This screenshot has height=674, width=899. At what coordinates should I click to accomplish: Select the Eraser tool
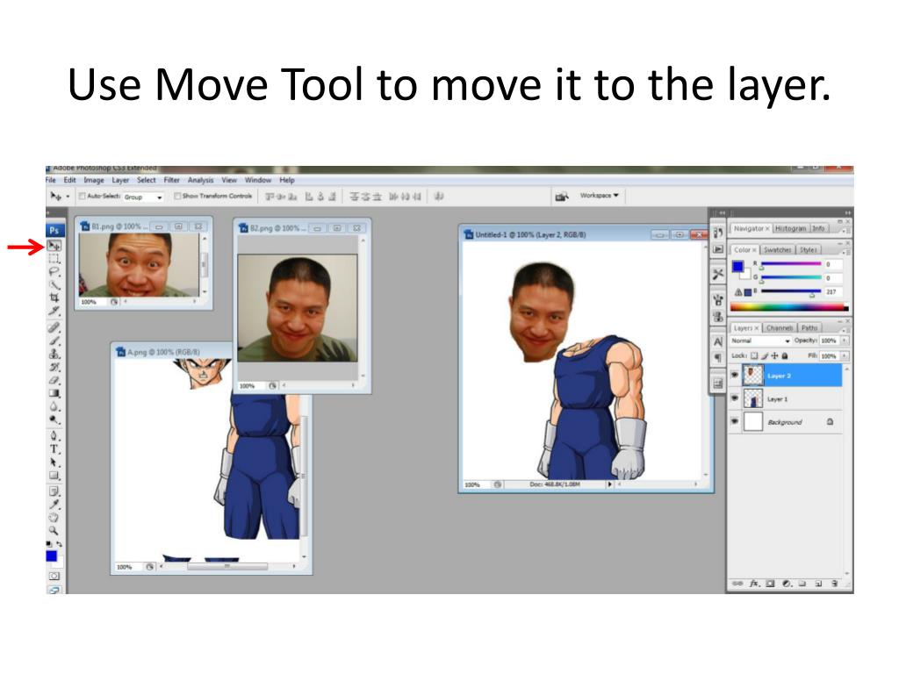pyautogui.click(x=54, y=380)
